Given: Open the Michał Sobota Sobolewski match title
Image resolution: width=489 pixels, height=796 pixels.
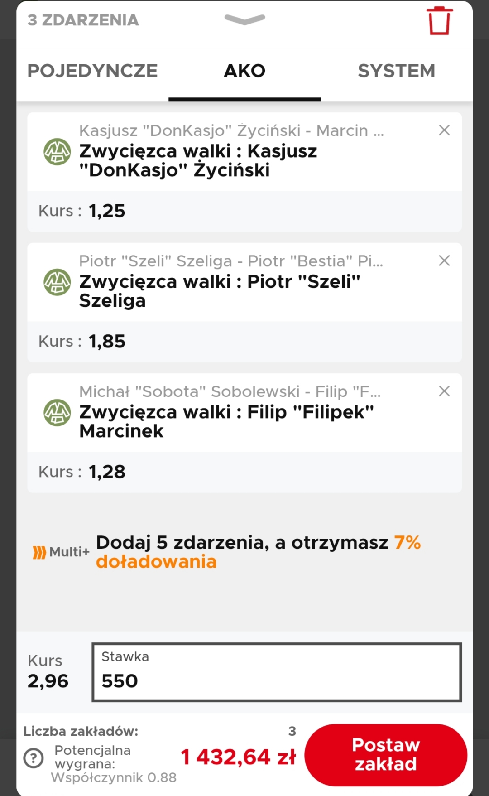Looking at the screenshot, I should click(x=230, y=392).
